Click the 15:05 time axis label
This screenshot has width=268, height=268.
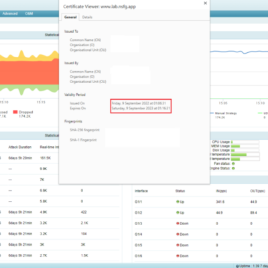(x=223, y=103)
